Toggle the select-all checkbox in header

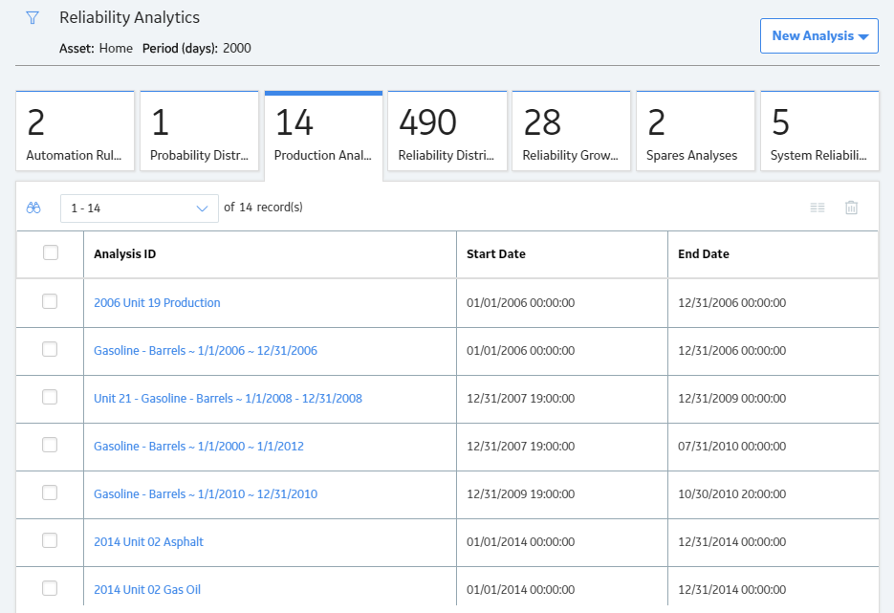pyautogui.click(x=51, y=252)
